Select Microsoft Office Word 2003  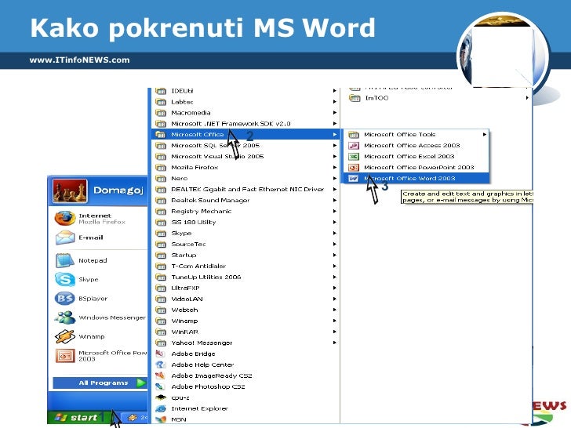pyautogui.click(x=416, y=179)
